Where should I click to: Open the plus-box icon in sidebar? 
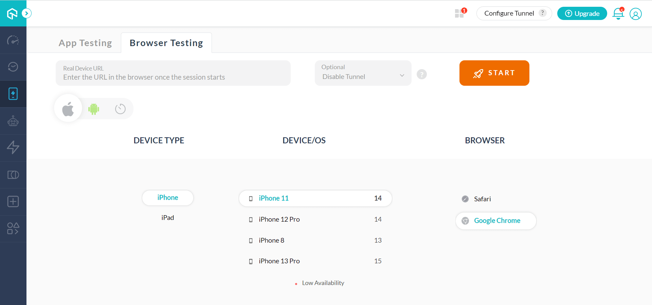(x=13, y=202)
